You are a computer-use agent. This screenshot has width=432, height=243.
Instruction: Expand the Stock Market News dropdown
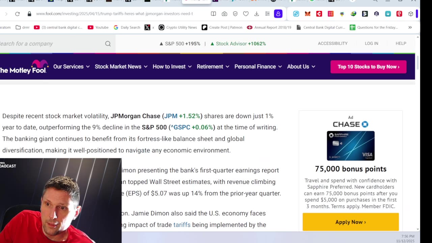pos(121,66)
